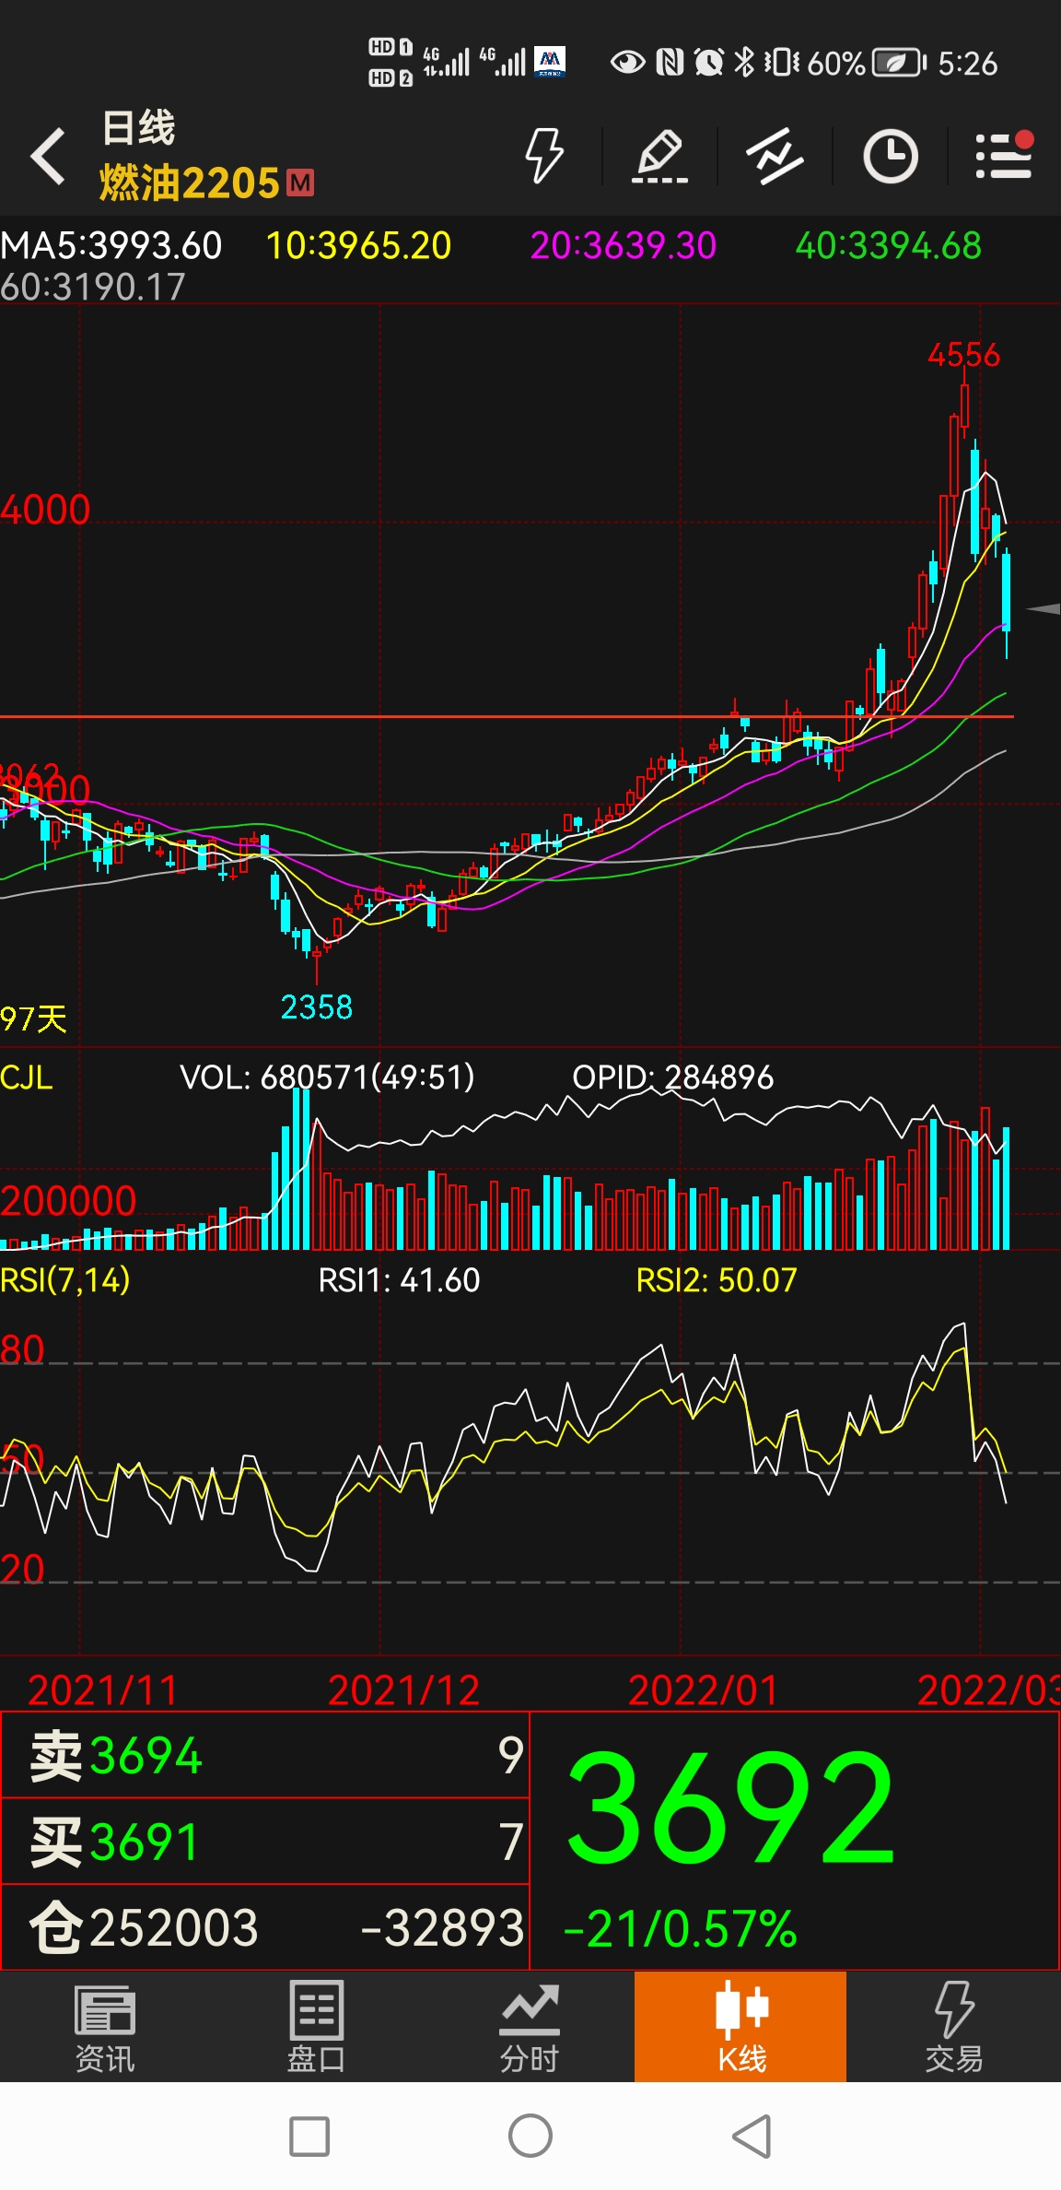Open the indicator trend-line icon
Screen dimensions: 1061x2190
pos(775,156)
